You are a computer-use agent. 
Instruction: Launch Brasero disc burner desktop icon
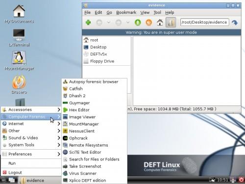pos(19,85)
